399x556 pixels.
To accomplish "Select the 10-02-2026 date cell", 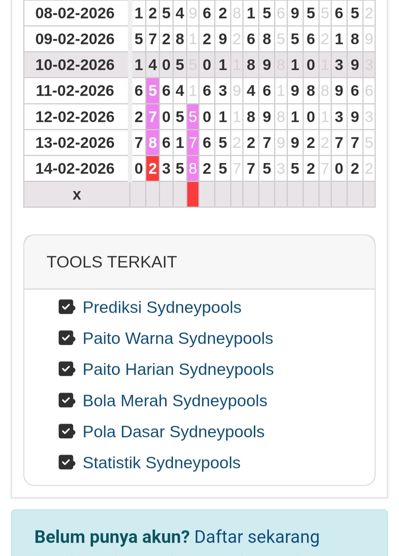I will 75,65.
